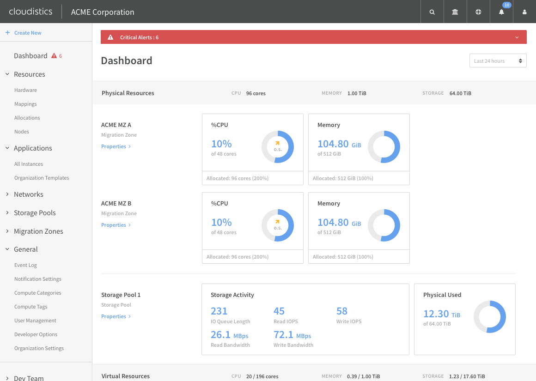536x381 pixels.
Task: Open the help lifebuoy icon
Action: 478,12
